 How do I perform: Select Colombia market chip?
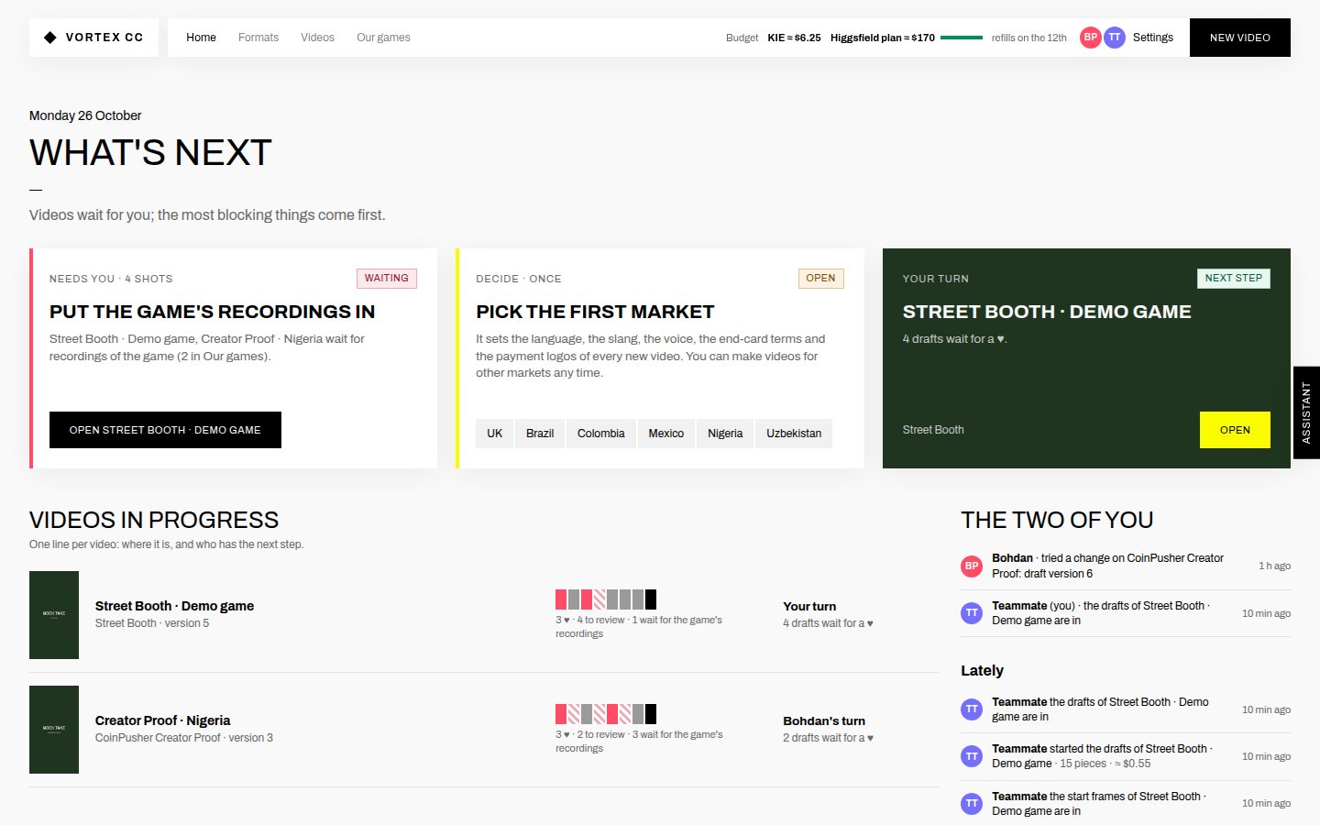(601, 434)
